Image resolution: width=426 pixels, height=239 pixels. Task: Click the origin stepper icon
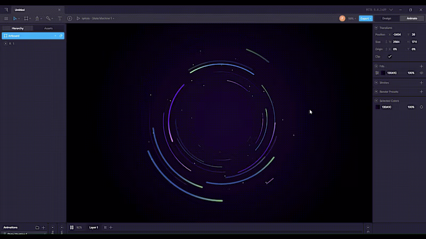386,49
